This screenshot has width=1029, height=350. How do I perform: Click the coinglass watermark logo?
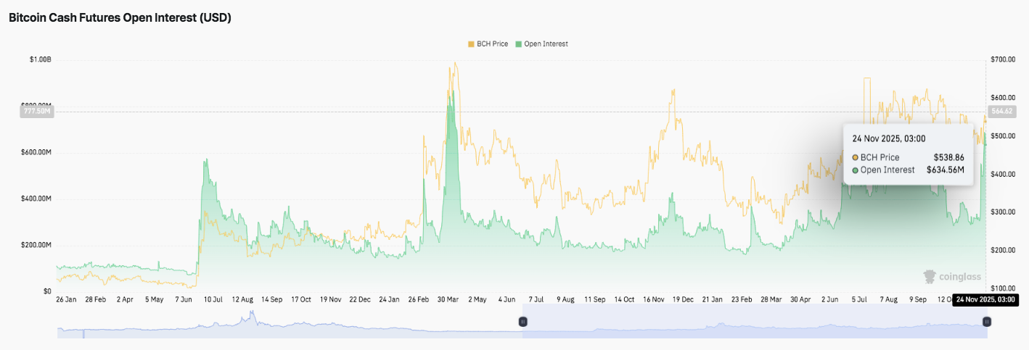point(951,276)
